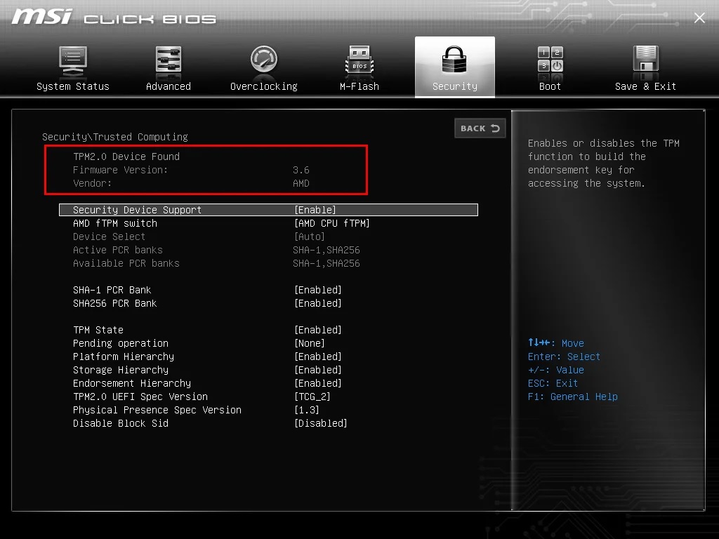Open the AMD fTPM switch options list
719x539 pixels.
click(x=331, y=223)
